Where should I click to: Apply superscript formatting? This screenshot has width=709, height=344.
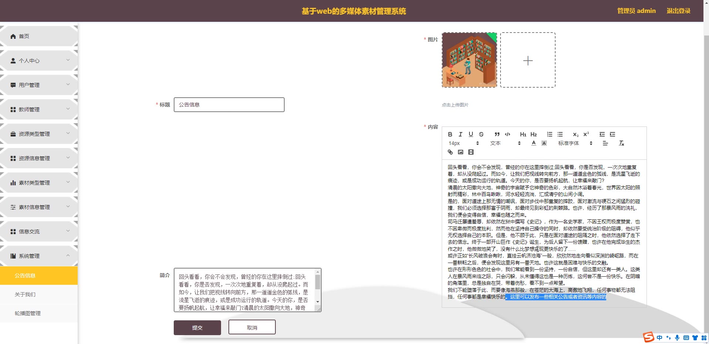pos(586,134)
